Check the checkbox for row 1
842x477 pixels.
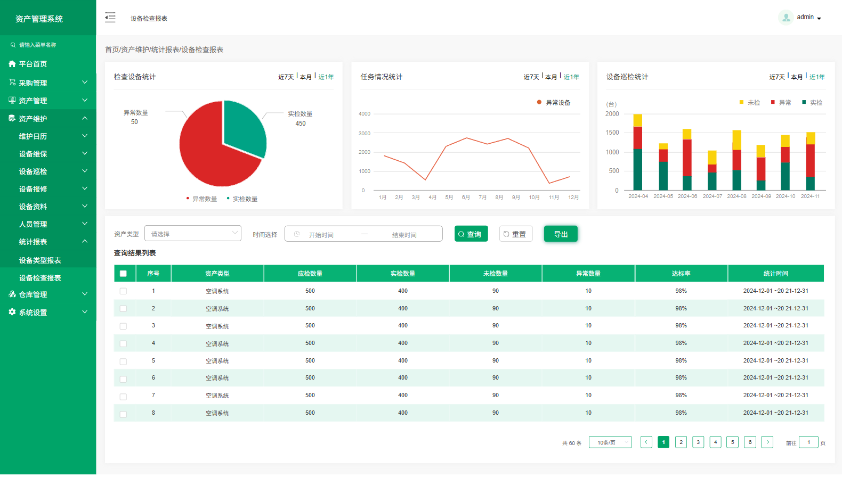(x=123, y=291)
